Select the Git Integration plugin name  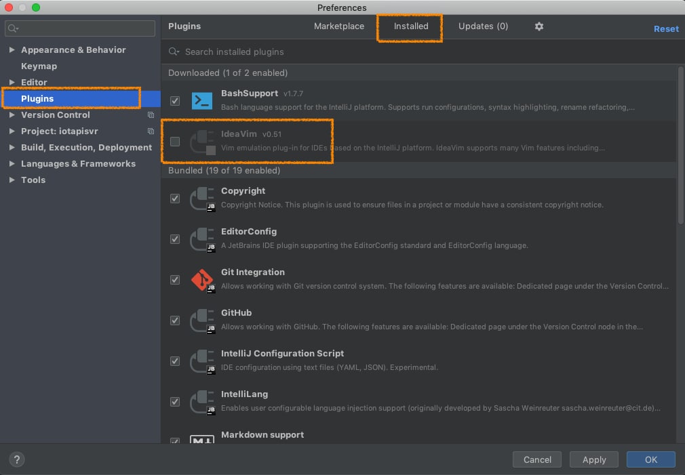253,272
